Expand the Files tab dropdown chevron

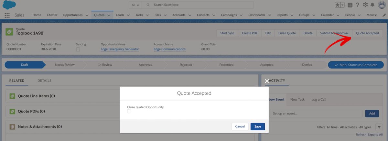point(165,15)
